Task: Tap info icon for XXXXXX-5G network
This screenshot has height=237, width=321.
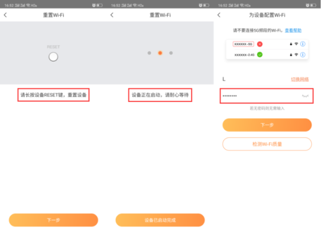Action: [x=303, y=44]
